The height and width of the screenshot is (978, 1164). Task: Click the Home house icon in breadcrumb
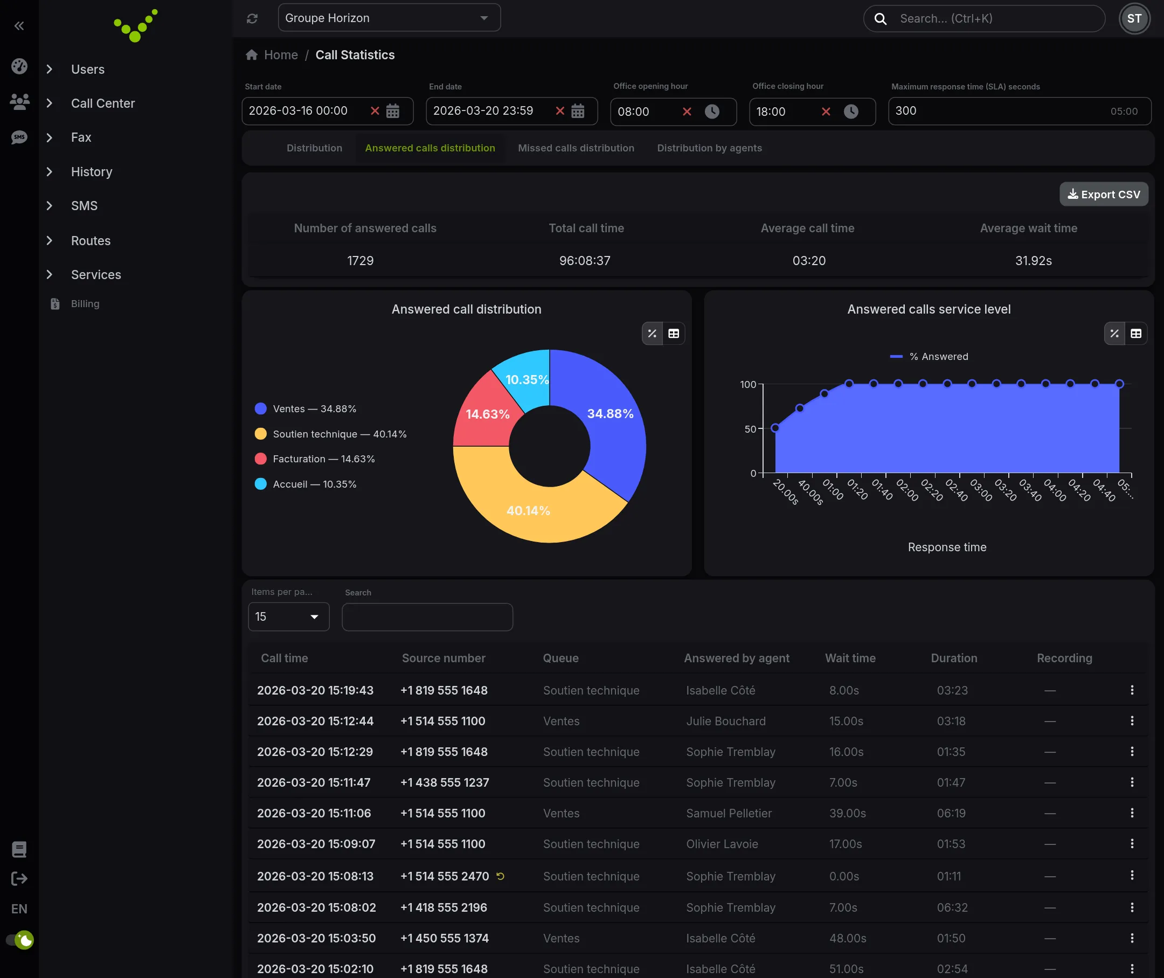(252, 55)
